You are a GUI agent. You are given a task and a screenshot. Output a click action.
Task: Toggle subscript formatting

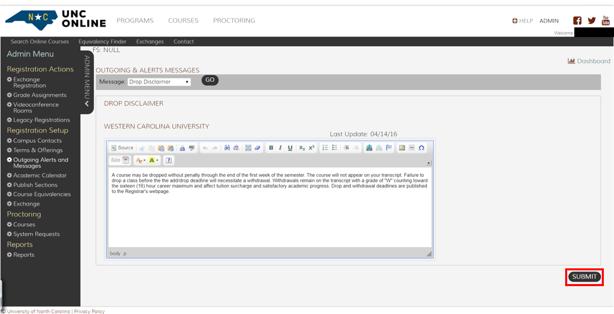(302, 148)
